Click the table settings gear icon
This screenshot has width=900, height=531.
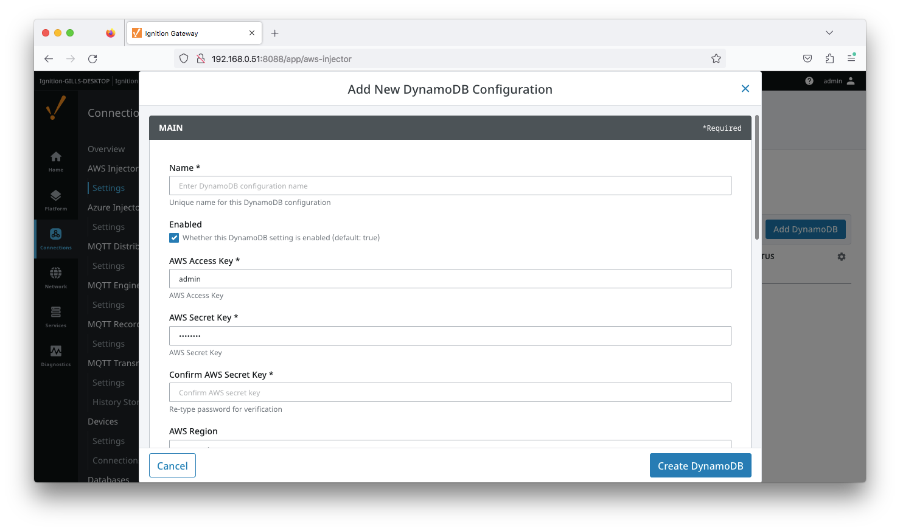842,257
